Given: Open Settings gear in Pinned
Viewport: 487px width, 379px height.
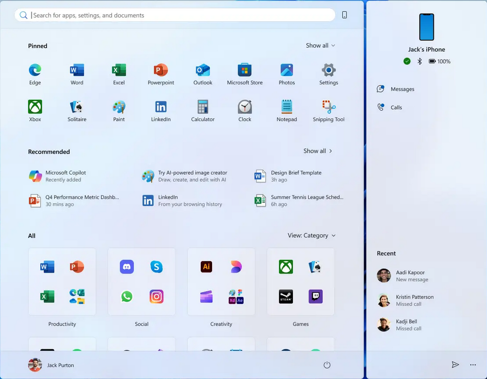Looking at the screenshot, I should (328, 74).
